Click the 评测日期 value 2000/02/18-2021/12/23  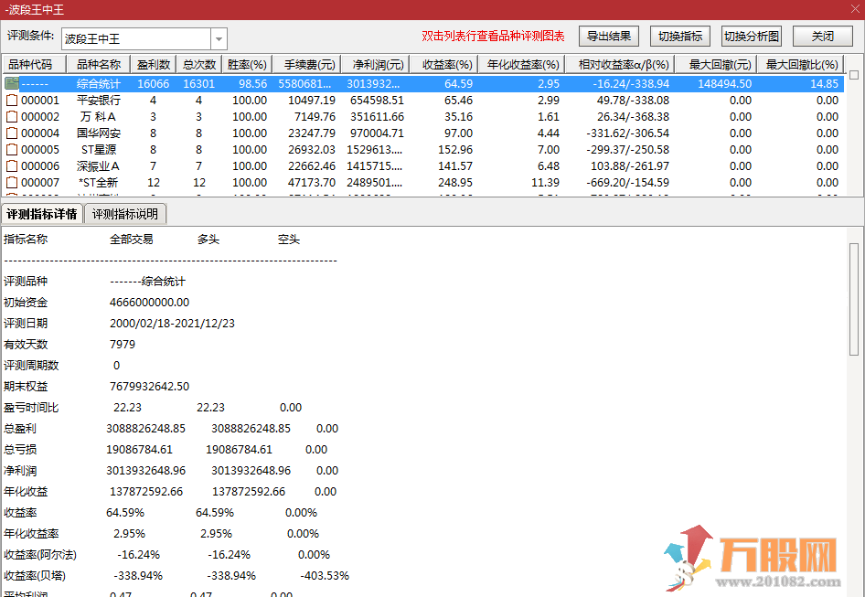pyautogui.click(x=172, y=324)
